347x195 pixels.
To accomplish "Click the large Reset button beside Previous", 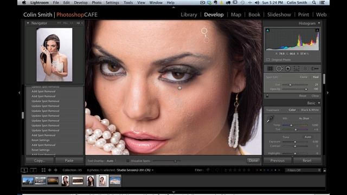I will 307,161.
